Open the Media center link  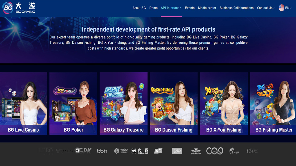(x=207, y=8)
